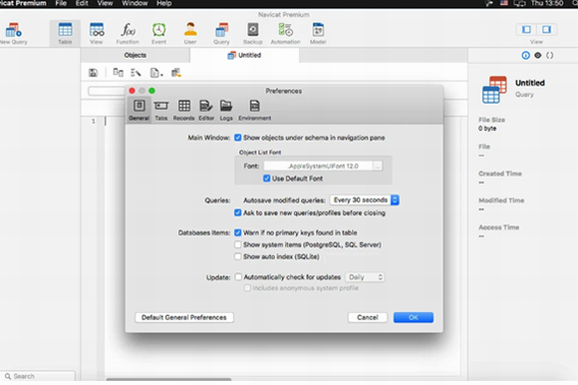Click the menu bar clock showing Thu 13:50
This screenshot has height=385, width=578.
click(x=547, y=3)
